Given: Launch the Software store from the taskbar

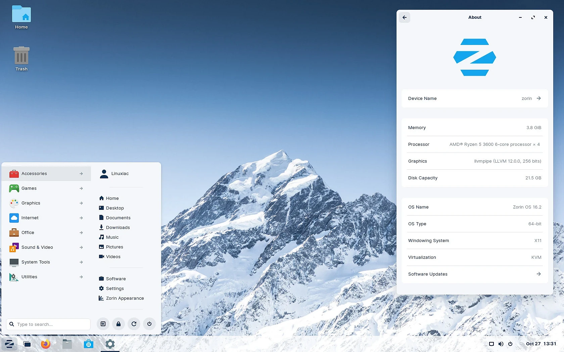Looking at the screenshot, I should (89, 344).
